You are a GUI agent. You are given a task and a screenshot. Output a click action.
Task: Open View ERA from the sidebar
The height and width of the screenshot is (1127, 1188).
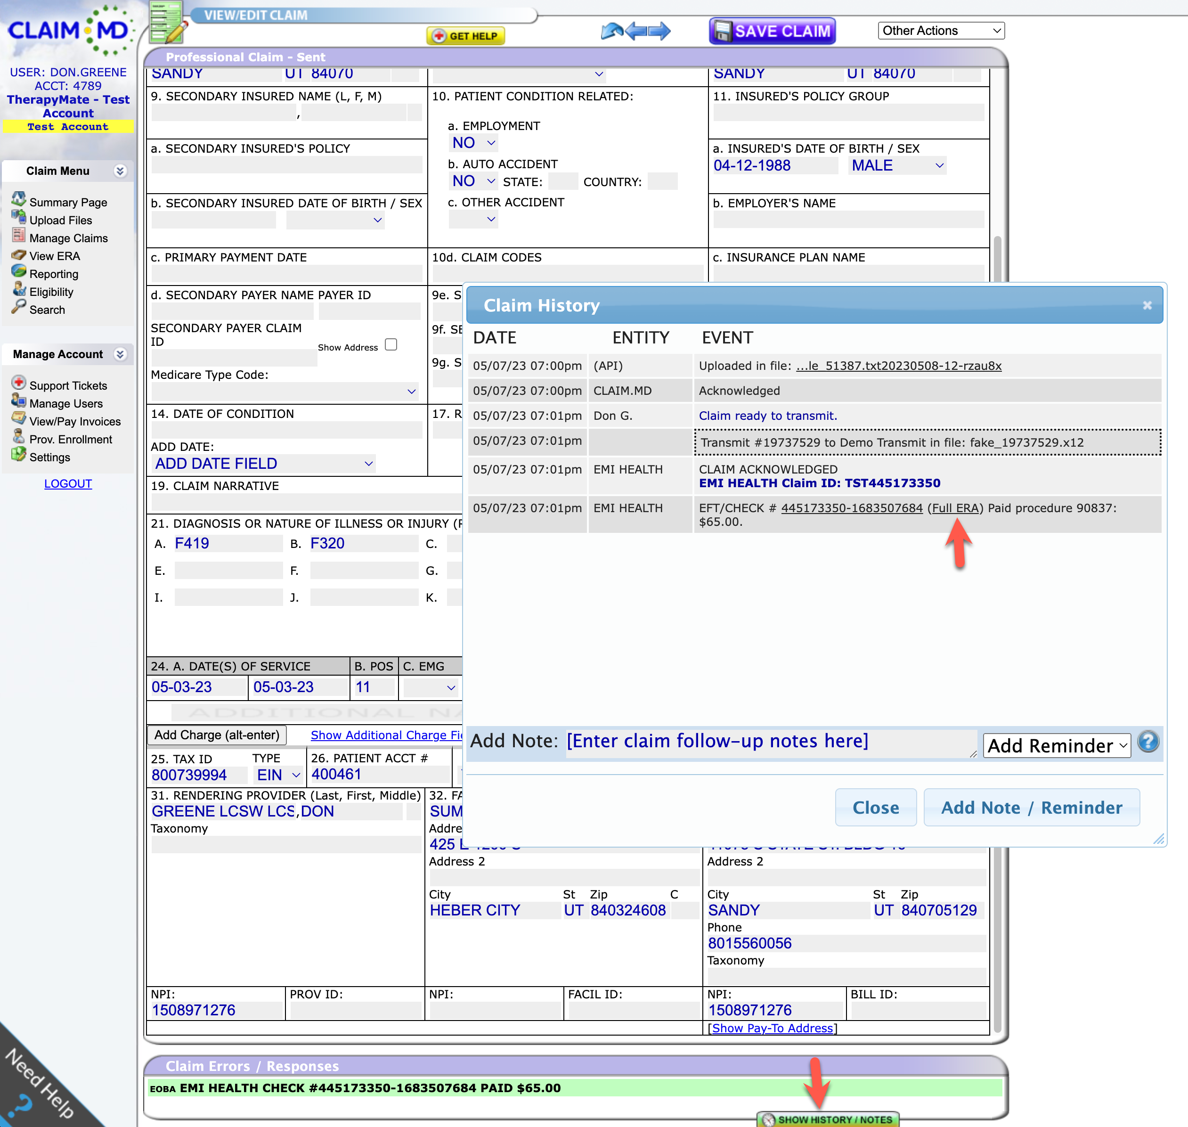point(54,256)
